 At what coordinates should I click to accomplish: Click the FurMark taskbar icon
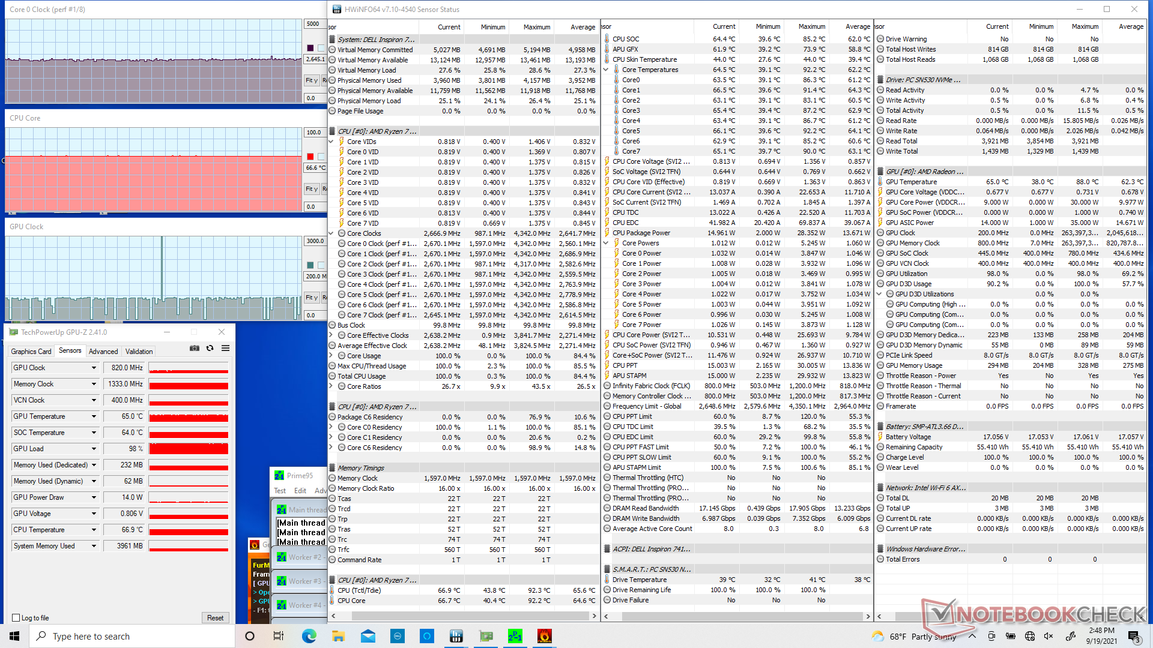click(x=544, y=636)
